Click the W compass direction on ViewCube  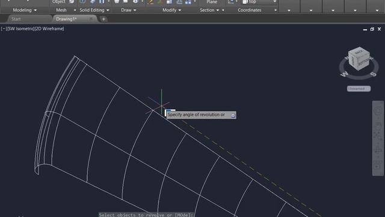(x=344, y=74)
